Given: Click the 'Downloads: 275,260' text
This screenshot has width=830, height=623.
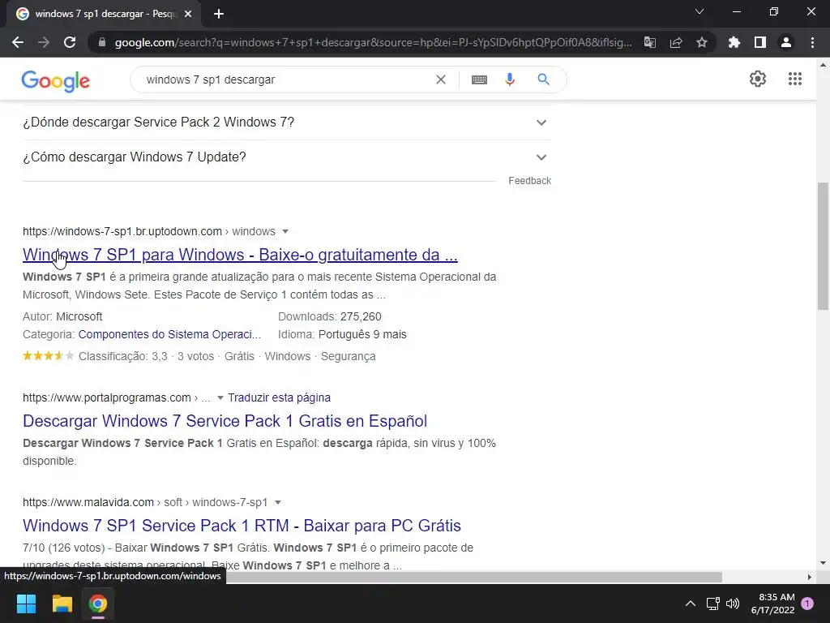Looking at the screenshot, I should [x=329, y=317].
